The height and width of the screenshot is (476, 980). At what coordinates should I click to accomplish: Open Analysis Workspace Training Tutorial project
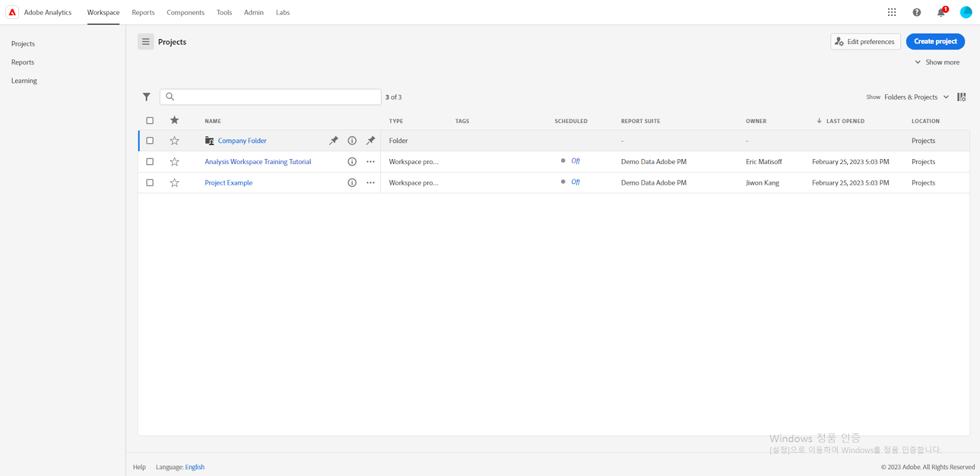pyautogui.click(x=258, y=162)
